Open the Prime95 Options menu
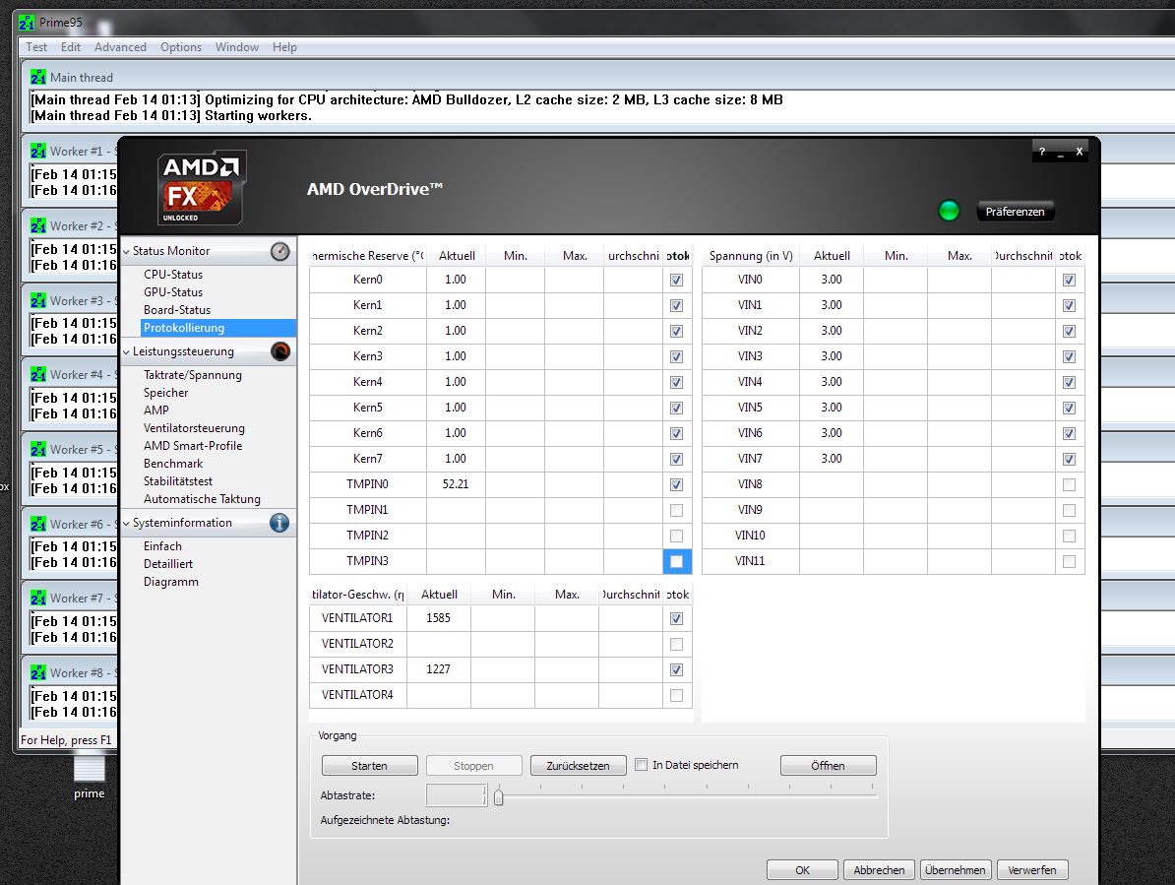 click(x=181, y=47)
